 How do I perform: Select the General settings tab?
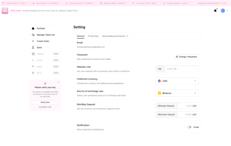coord(80,36)
